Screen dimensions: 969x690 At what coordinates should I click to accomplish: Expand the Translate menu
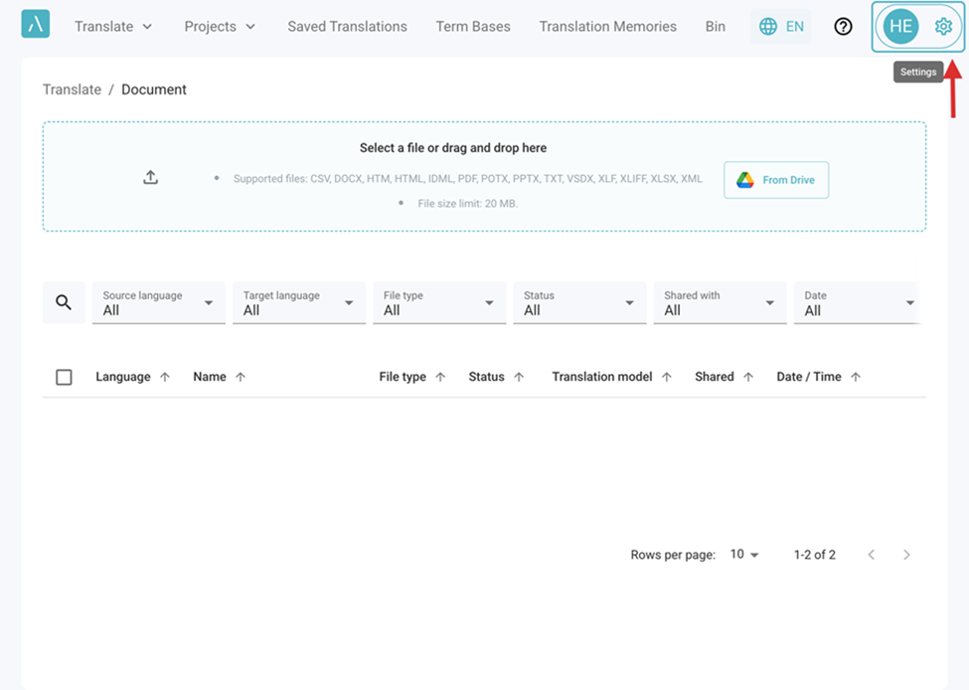click(x=113, y=27)
